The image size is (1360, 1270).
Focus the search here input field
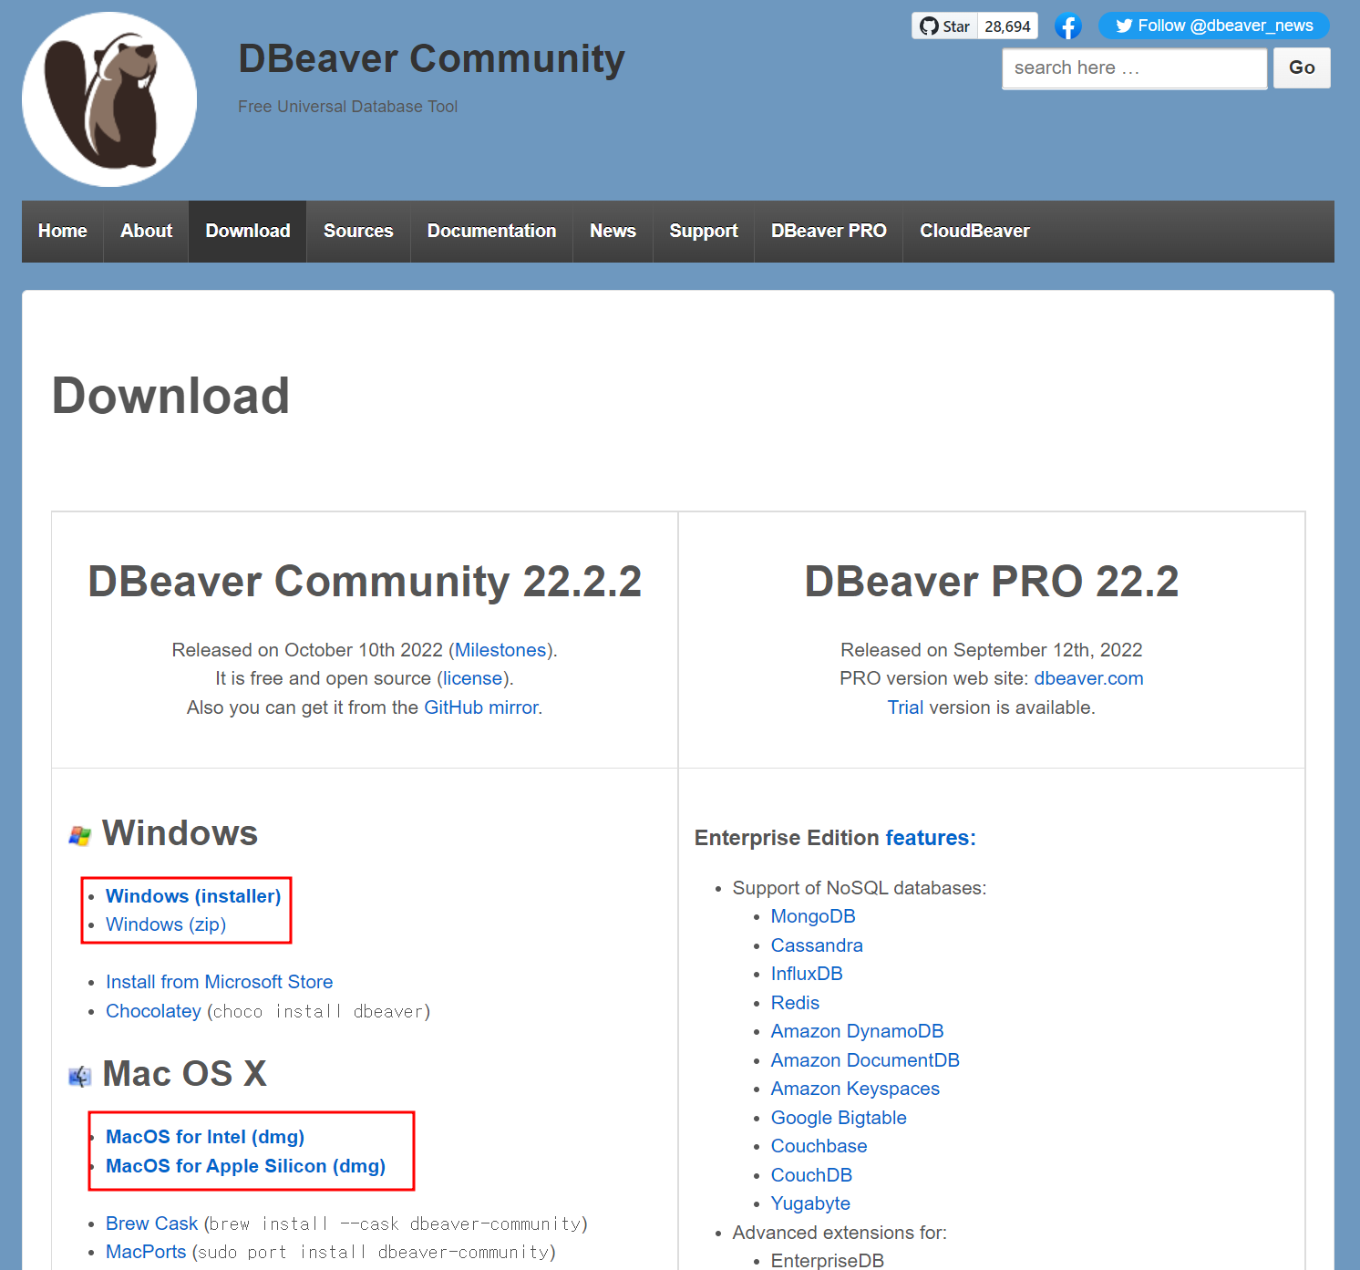point(1134,68)
